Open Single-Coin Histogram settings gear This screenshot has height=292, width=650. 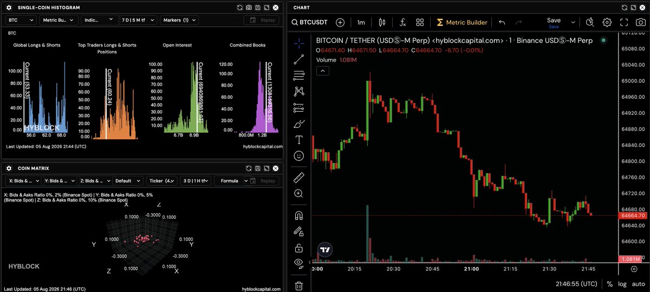(x=9, y=8)
